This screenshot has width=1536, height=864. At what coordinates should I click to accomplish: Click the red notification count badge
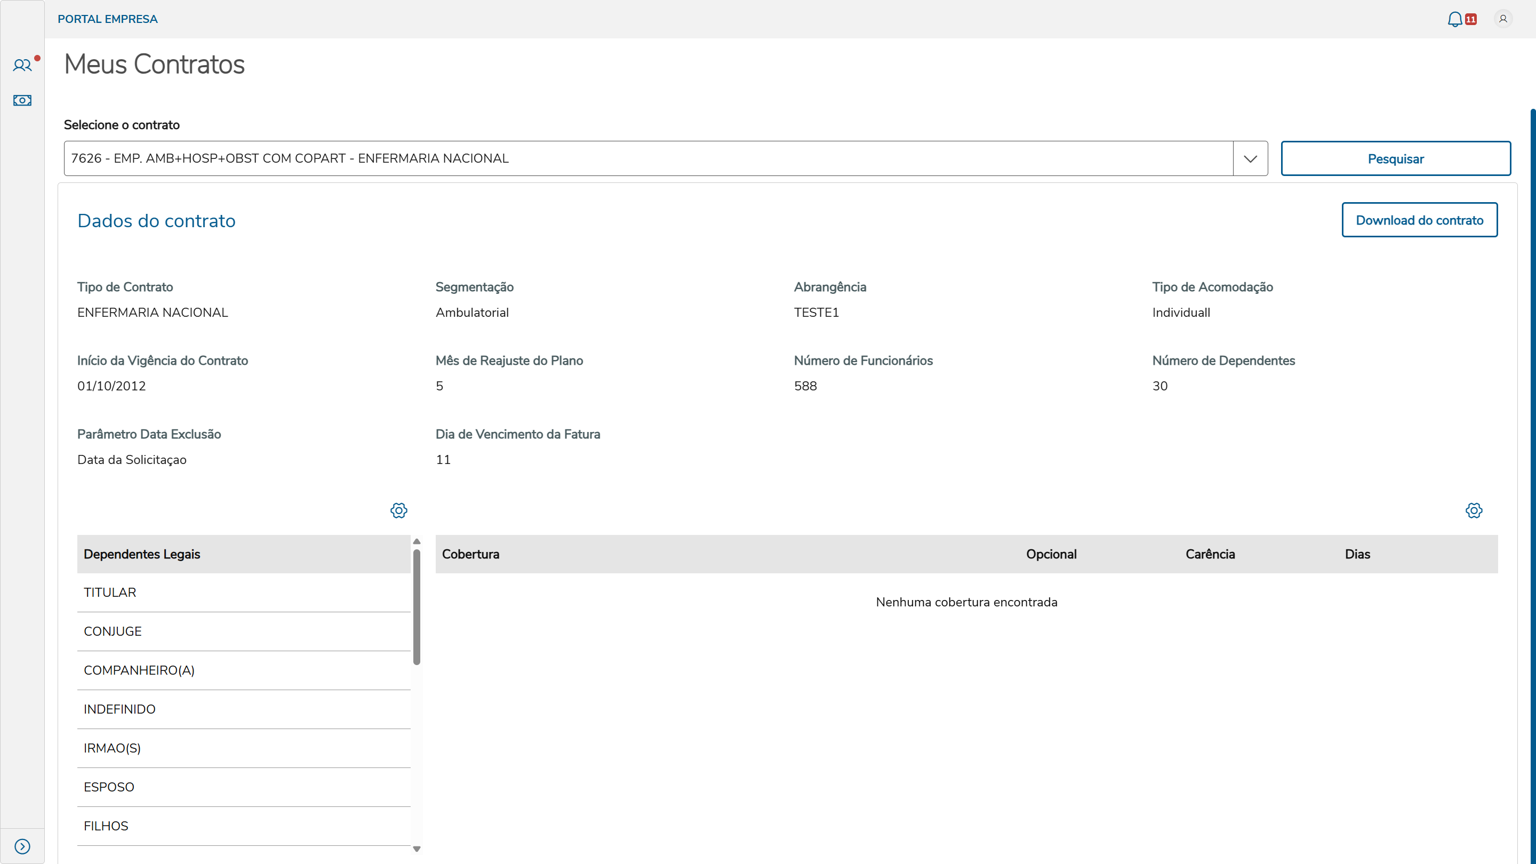[1471, 19]
